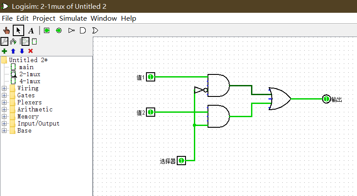Move circuit up with blue arrow
This screenshot has height=196, width=357.
click(13, 51)
